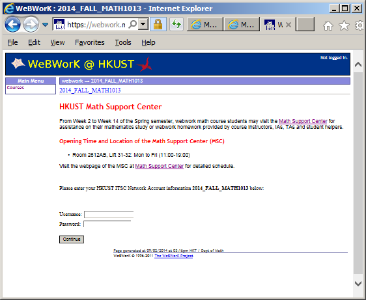366x300 pixels.
Task: Close the active WeBWorK tab
Action: 289,25
